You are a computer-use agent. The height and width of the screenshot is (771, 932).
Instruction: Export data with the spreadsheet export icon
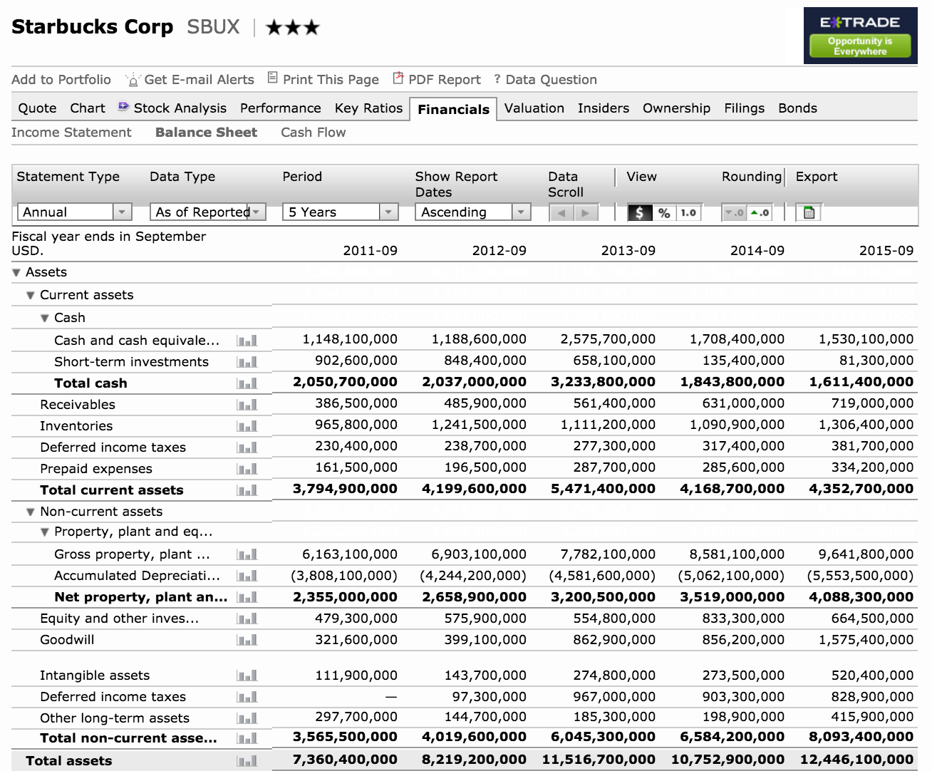[809, 212]
